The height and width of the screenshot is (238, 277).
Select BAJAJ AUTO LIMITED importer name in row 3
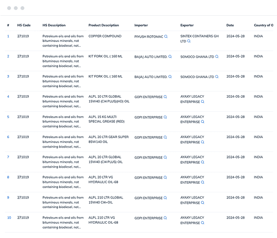(151, 77)
